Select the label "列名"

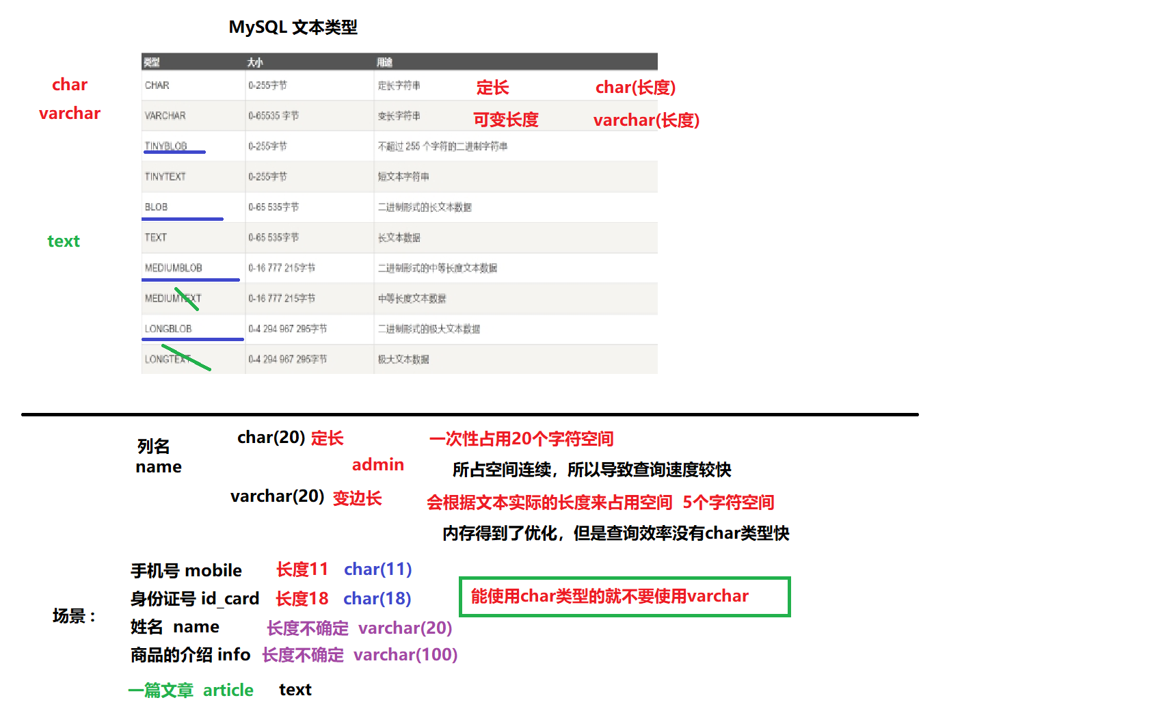click(153, 446)
